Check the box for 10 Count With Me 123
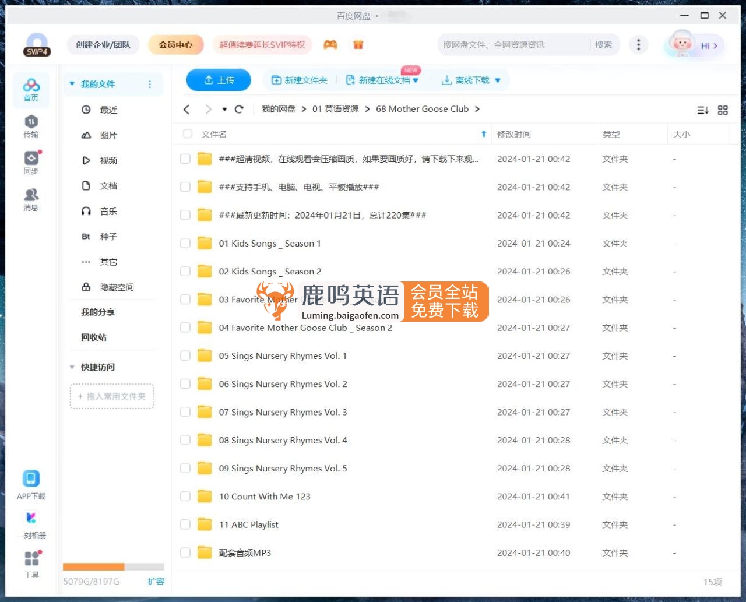 (185, 497)
